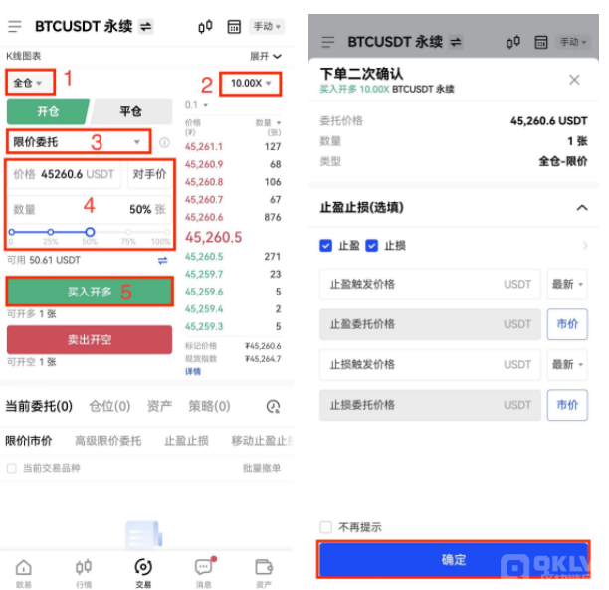Open 消息 messages icon in bottom navigation
This screenshot has height=590, width=609.
point(203,570)
